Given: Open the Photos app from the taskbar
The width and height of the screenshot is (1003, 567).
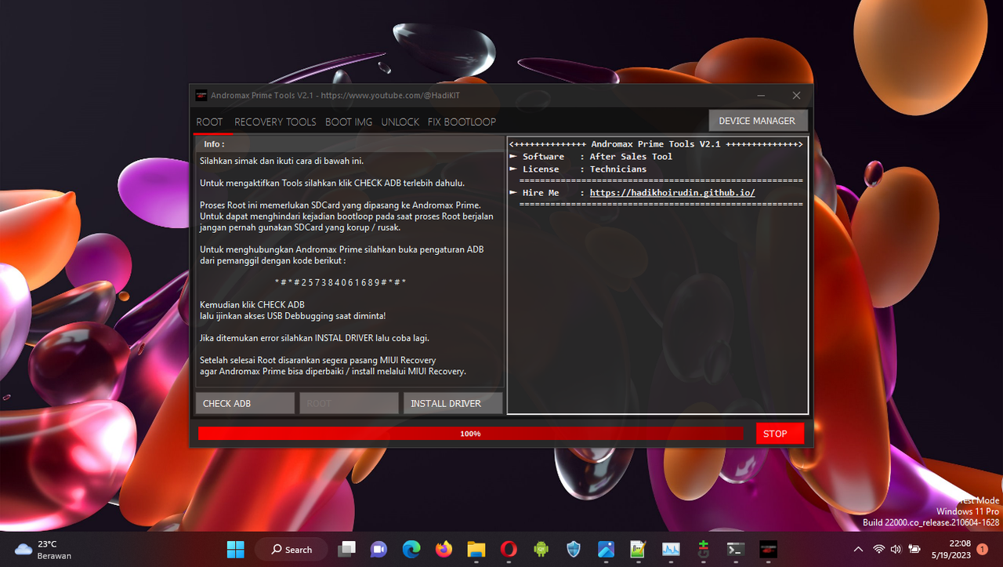Looking at the screenshot, I should (606, 549).
